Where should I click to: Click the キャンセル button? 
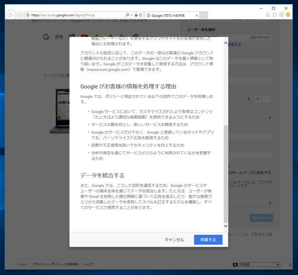tap(174, 239)
